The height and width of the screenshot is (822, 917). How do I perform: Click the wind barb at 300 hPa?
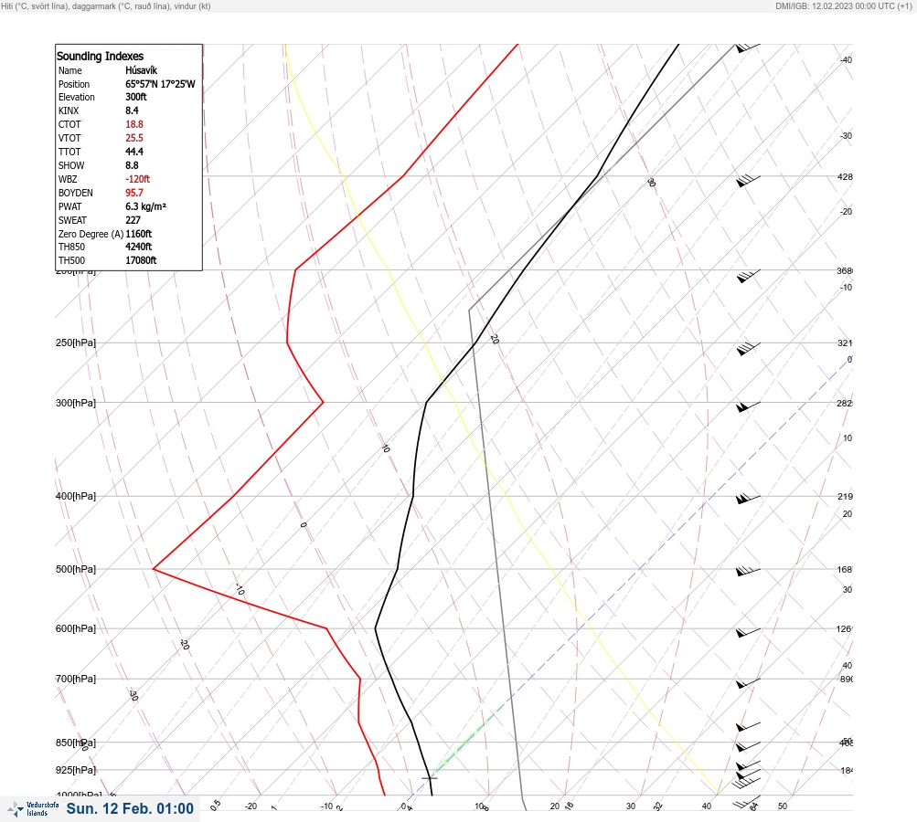(x=748, y=406)
